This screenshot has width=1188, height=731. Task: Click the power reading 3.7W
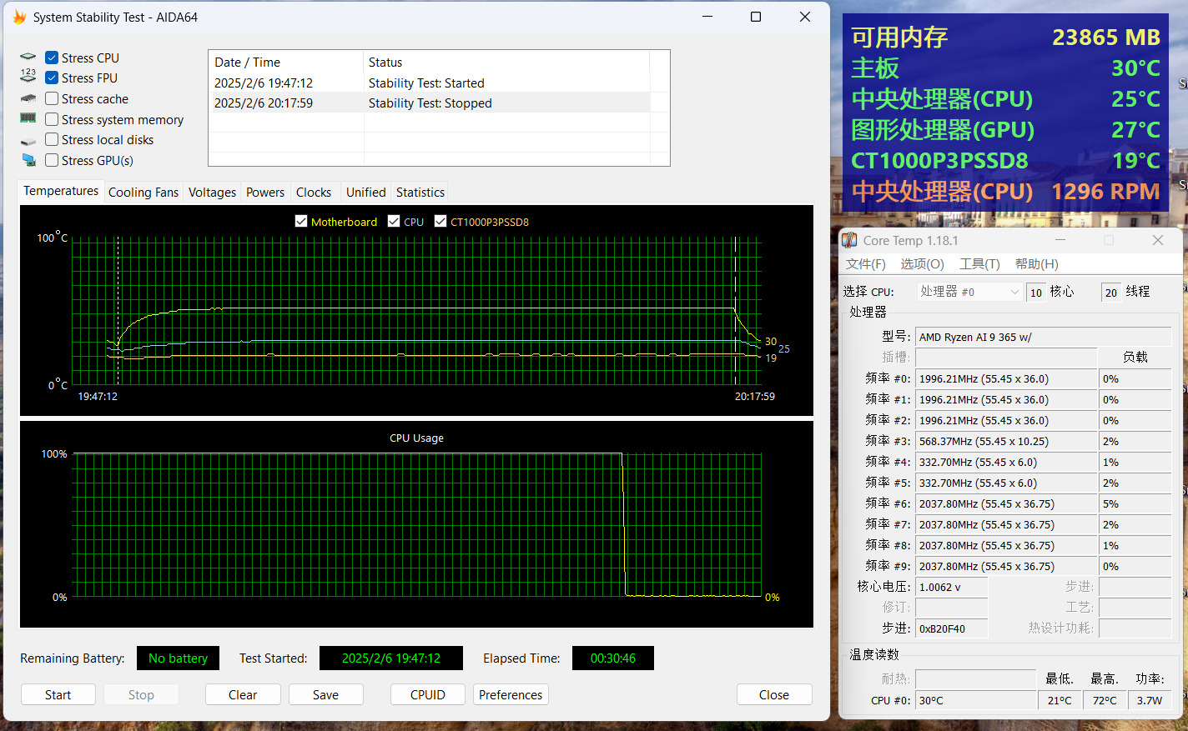(x=1150, y=700)
